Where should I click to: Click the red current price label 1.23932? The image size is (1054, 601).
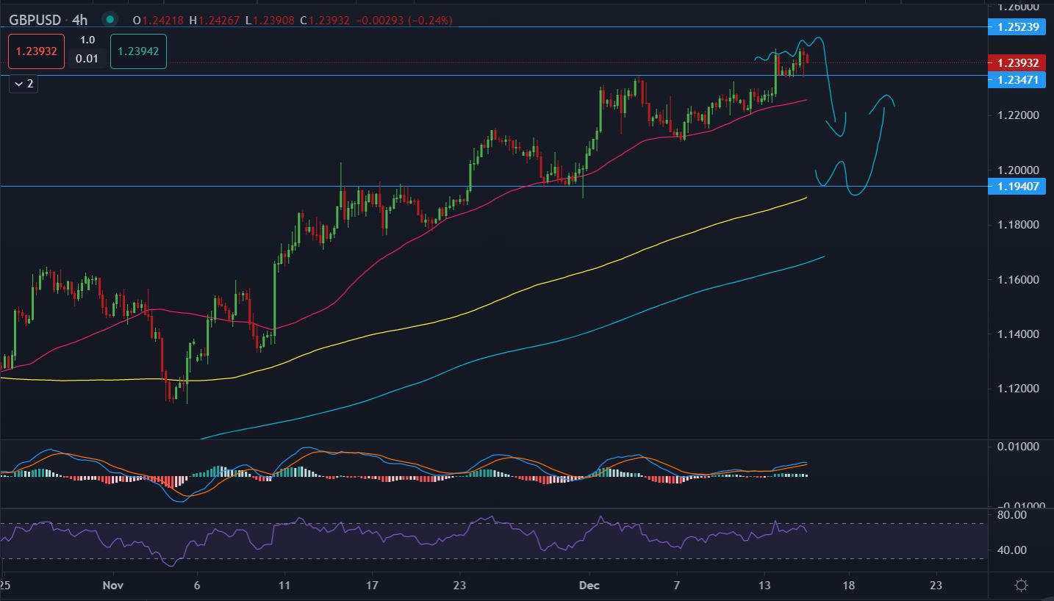1018,63
